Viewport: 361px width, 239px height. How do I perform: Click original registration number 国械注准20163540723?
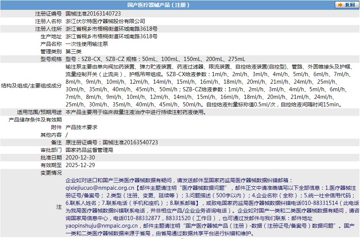(112, 142)
